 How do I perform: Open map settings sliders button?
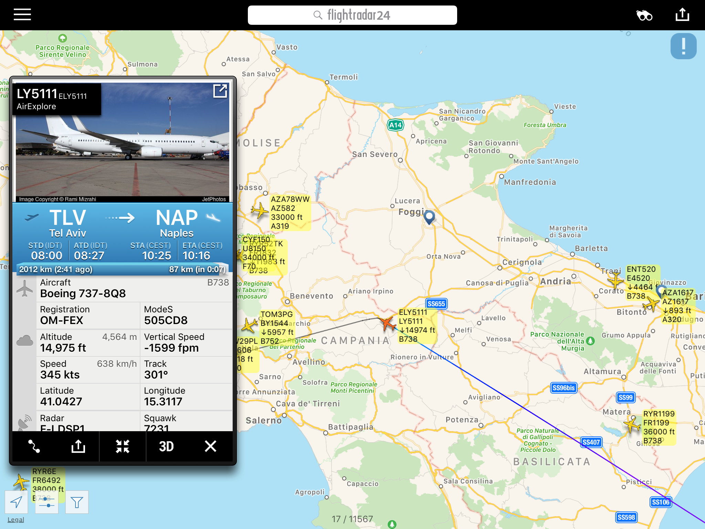click(46, 502)
